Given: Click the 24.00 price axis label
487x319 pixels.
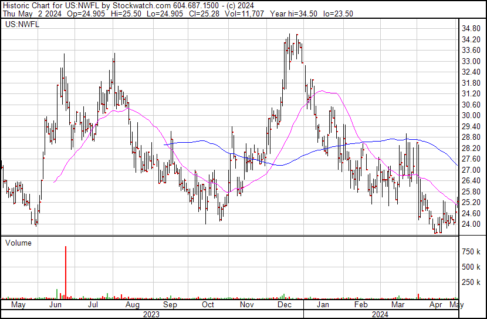Looking at the screenshot, I should [472, 224].
